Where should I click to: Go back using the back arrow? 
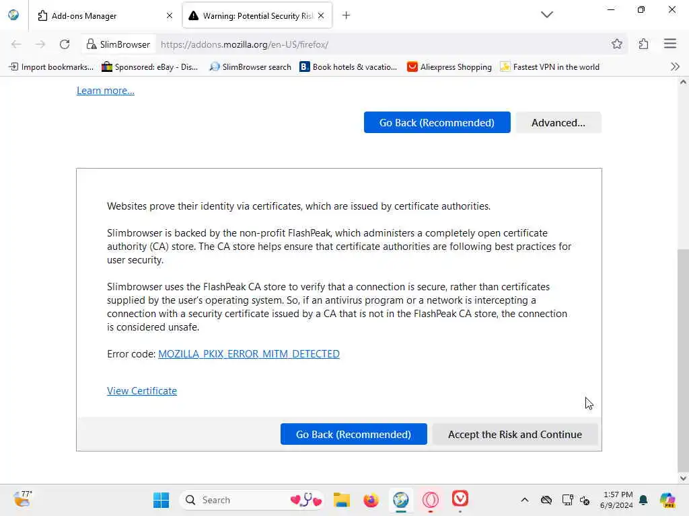point(16,44)
